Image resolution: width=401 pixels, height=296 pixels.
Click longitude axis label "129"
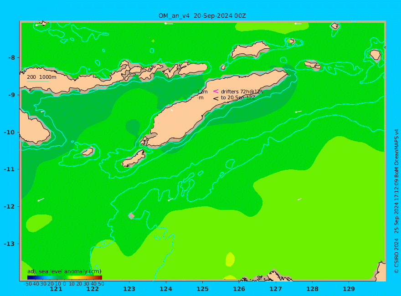point(349,289)
